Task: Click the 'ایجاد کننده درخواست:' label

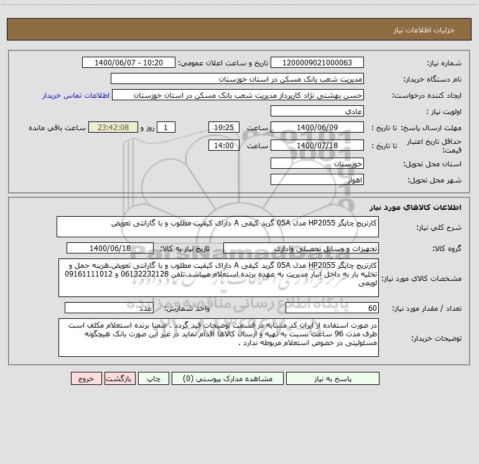Action: (x=427, y=95)
